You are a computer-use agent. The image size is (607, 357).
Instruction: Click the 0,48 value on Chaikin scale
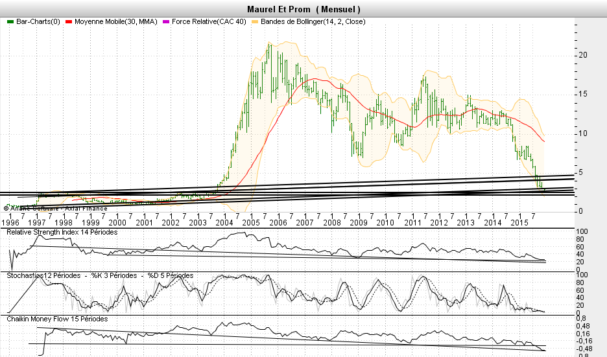pyautogui.click(x=584, y=326)
